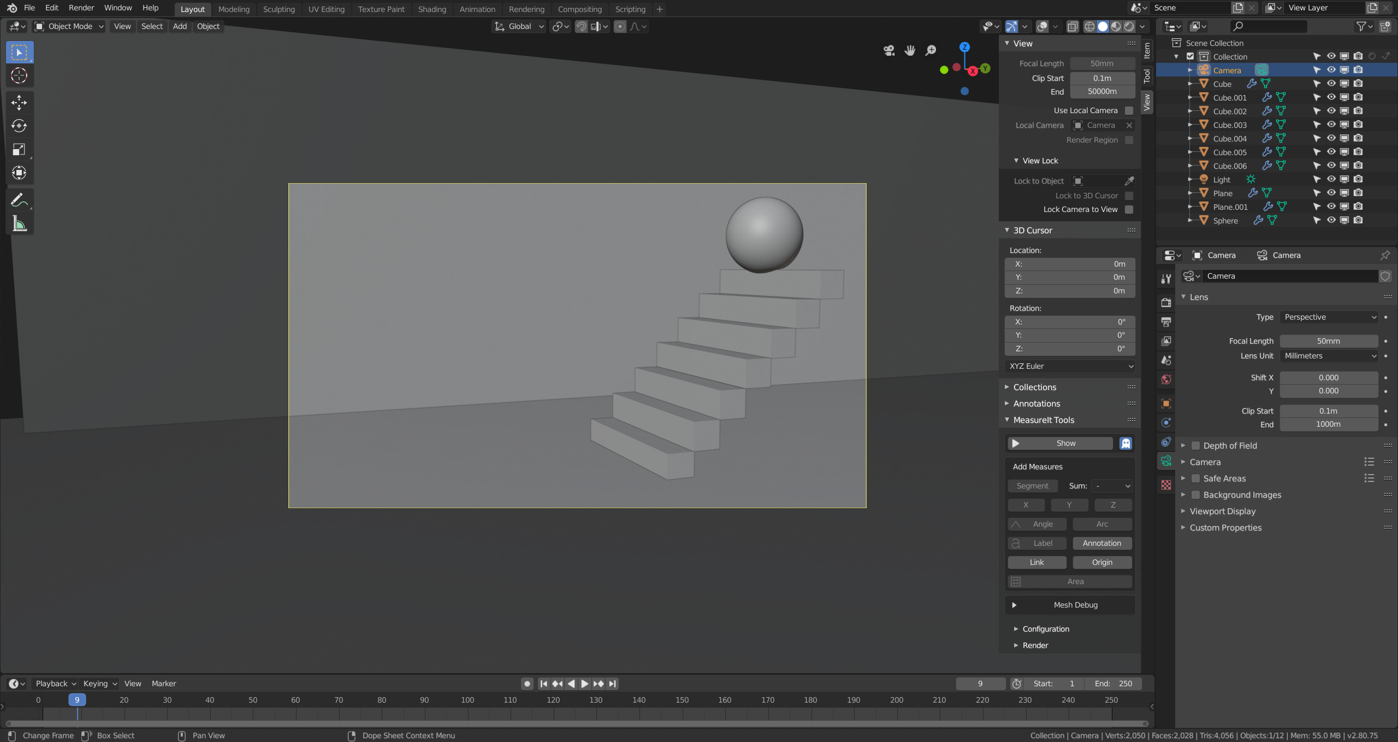Enable the Use Local Camera checkbox
1398x742 pixels.
(x=1129, y=110)
